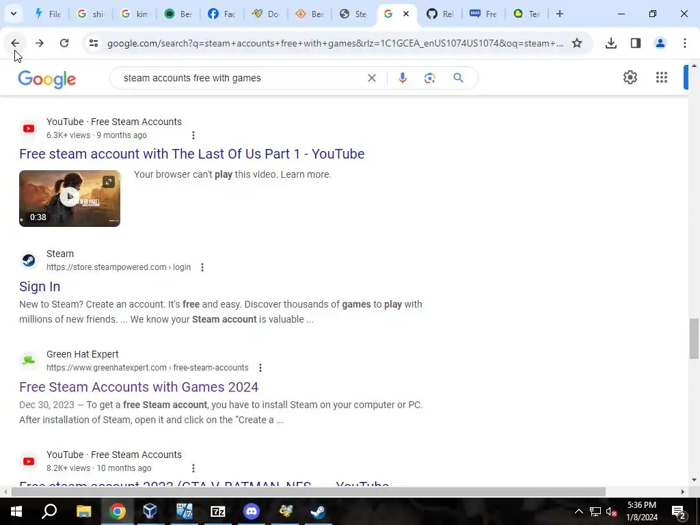Click the scroll right arrow of horizontal scrollbar

[683, 492]
